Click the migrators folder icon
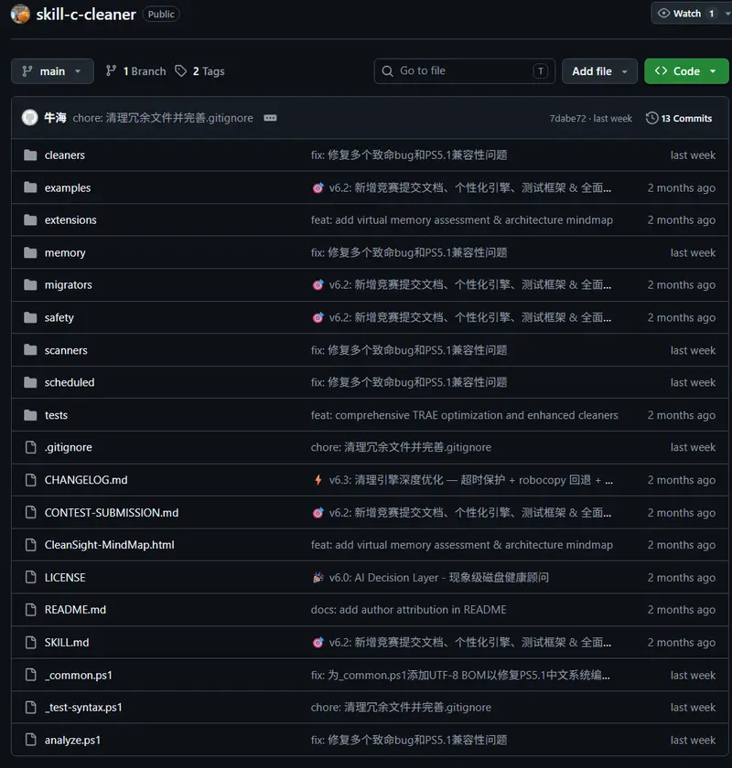Viewport: 732px width, 768px height. pyautogui.click(x=30, y=284)
